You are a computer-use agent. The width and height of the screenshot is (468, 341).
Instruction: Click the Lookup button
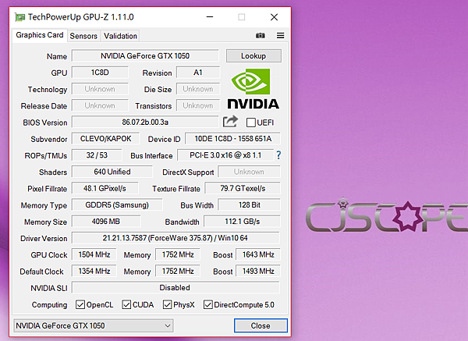click(x=253, y=56)
